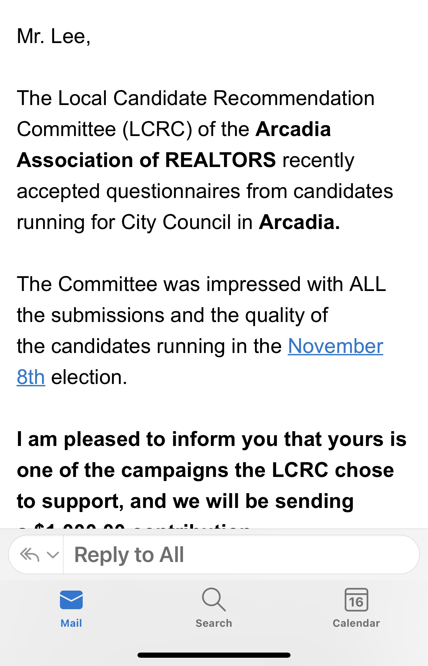428x666 pixels.
Task: Tap the "(LCRC)" acronym in parentheses
Action: (157, 129)
